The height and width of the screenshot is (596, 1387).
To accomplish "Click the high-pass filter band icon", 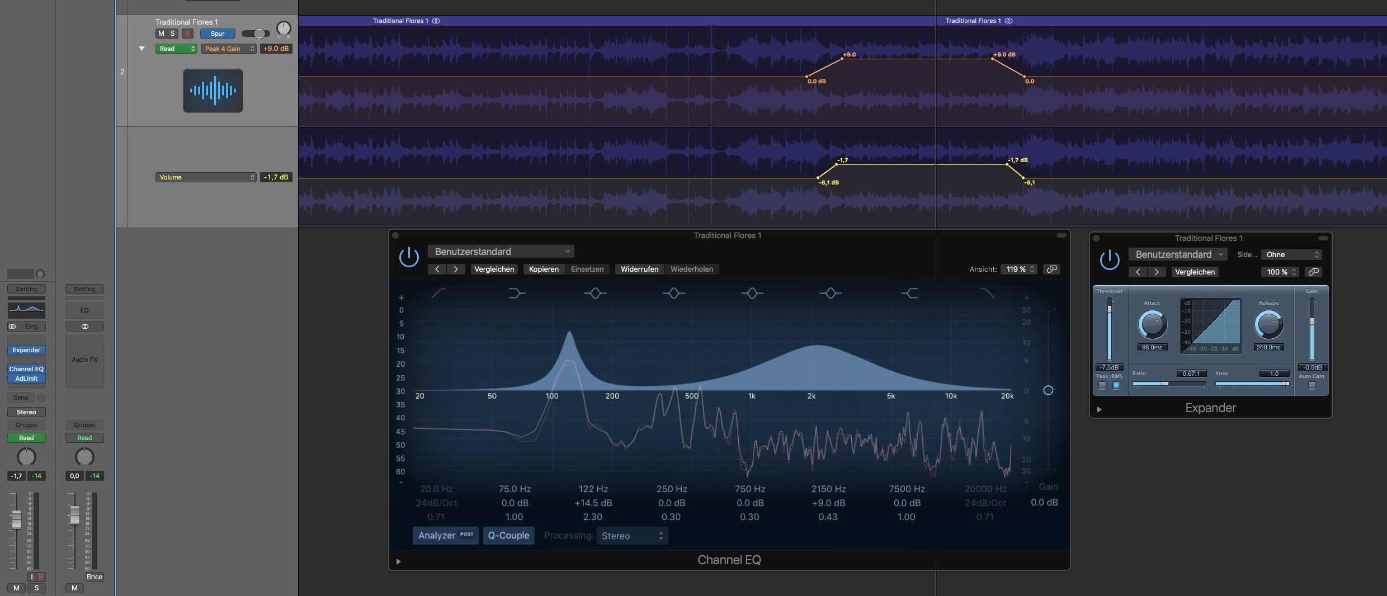I will pyautogui.click(x=438, y=293).
